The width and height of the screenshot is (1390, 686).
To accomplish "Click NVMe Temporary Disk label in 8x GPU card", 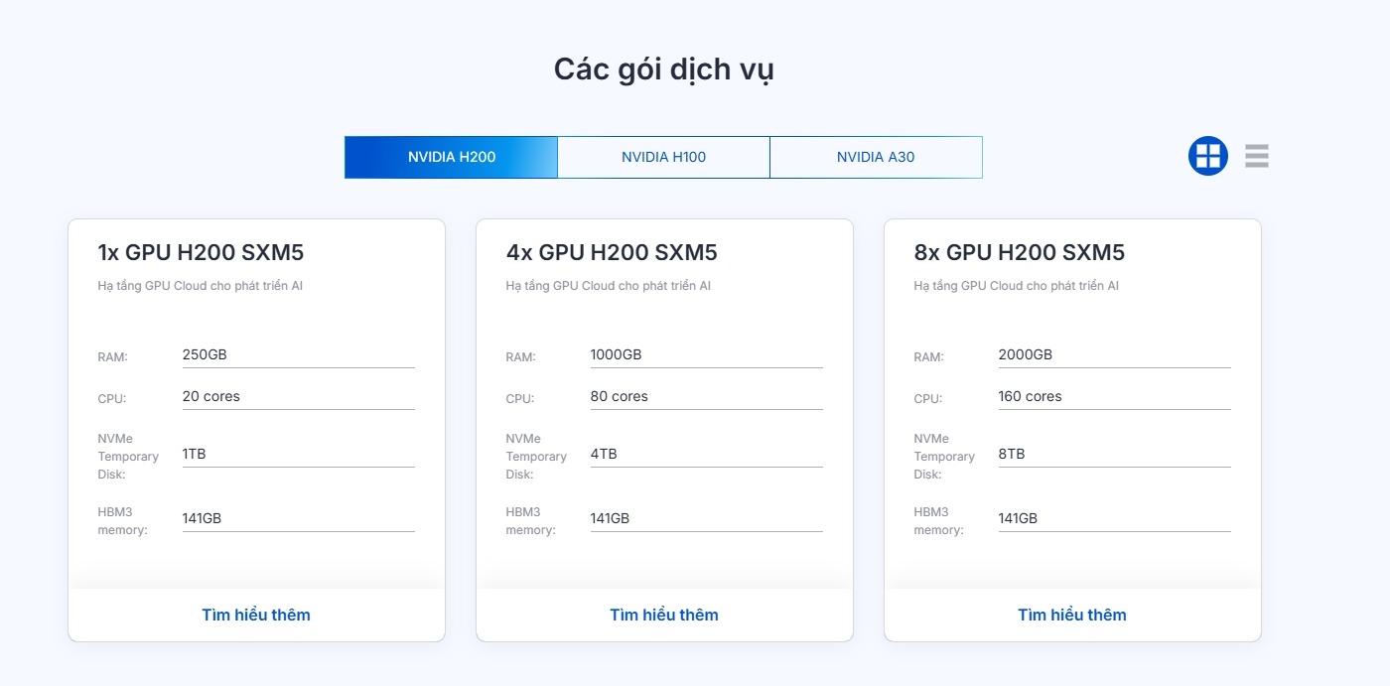I will point(944,457).
